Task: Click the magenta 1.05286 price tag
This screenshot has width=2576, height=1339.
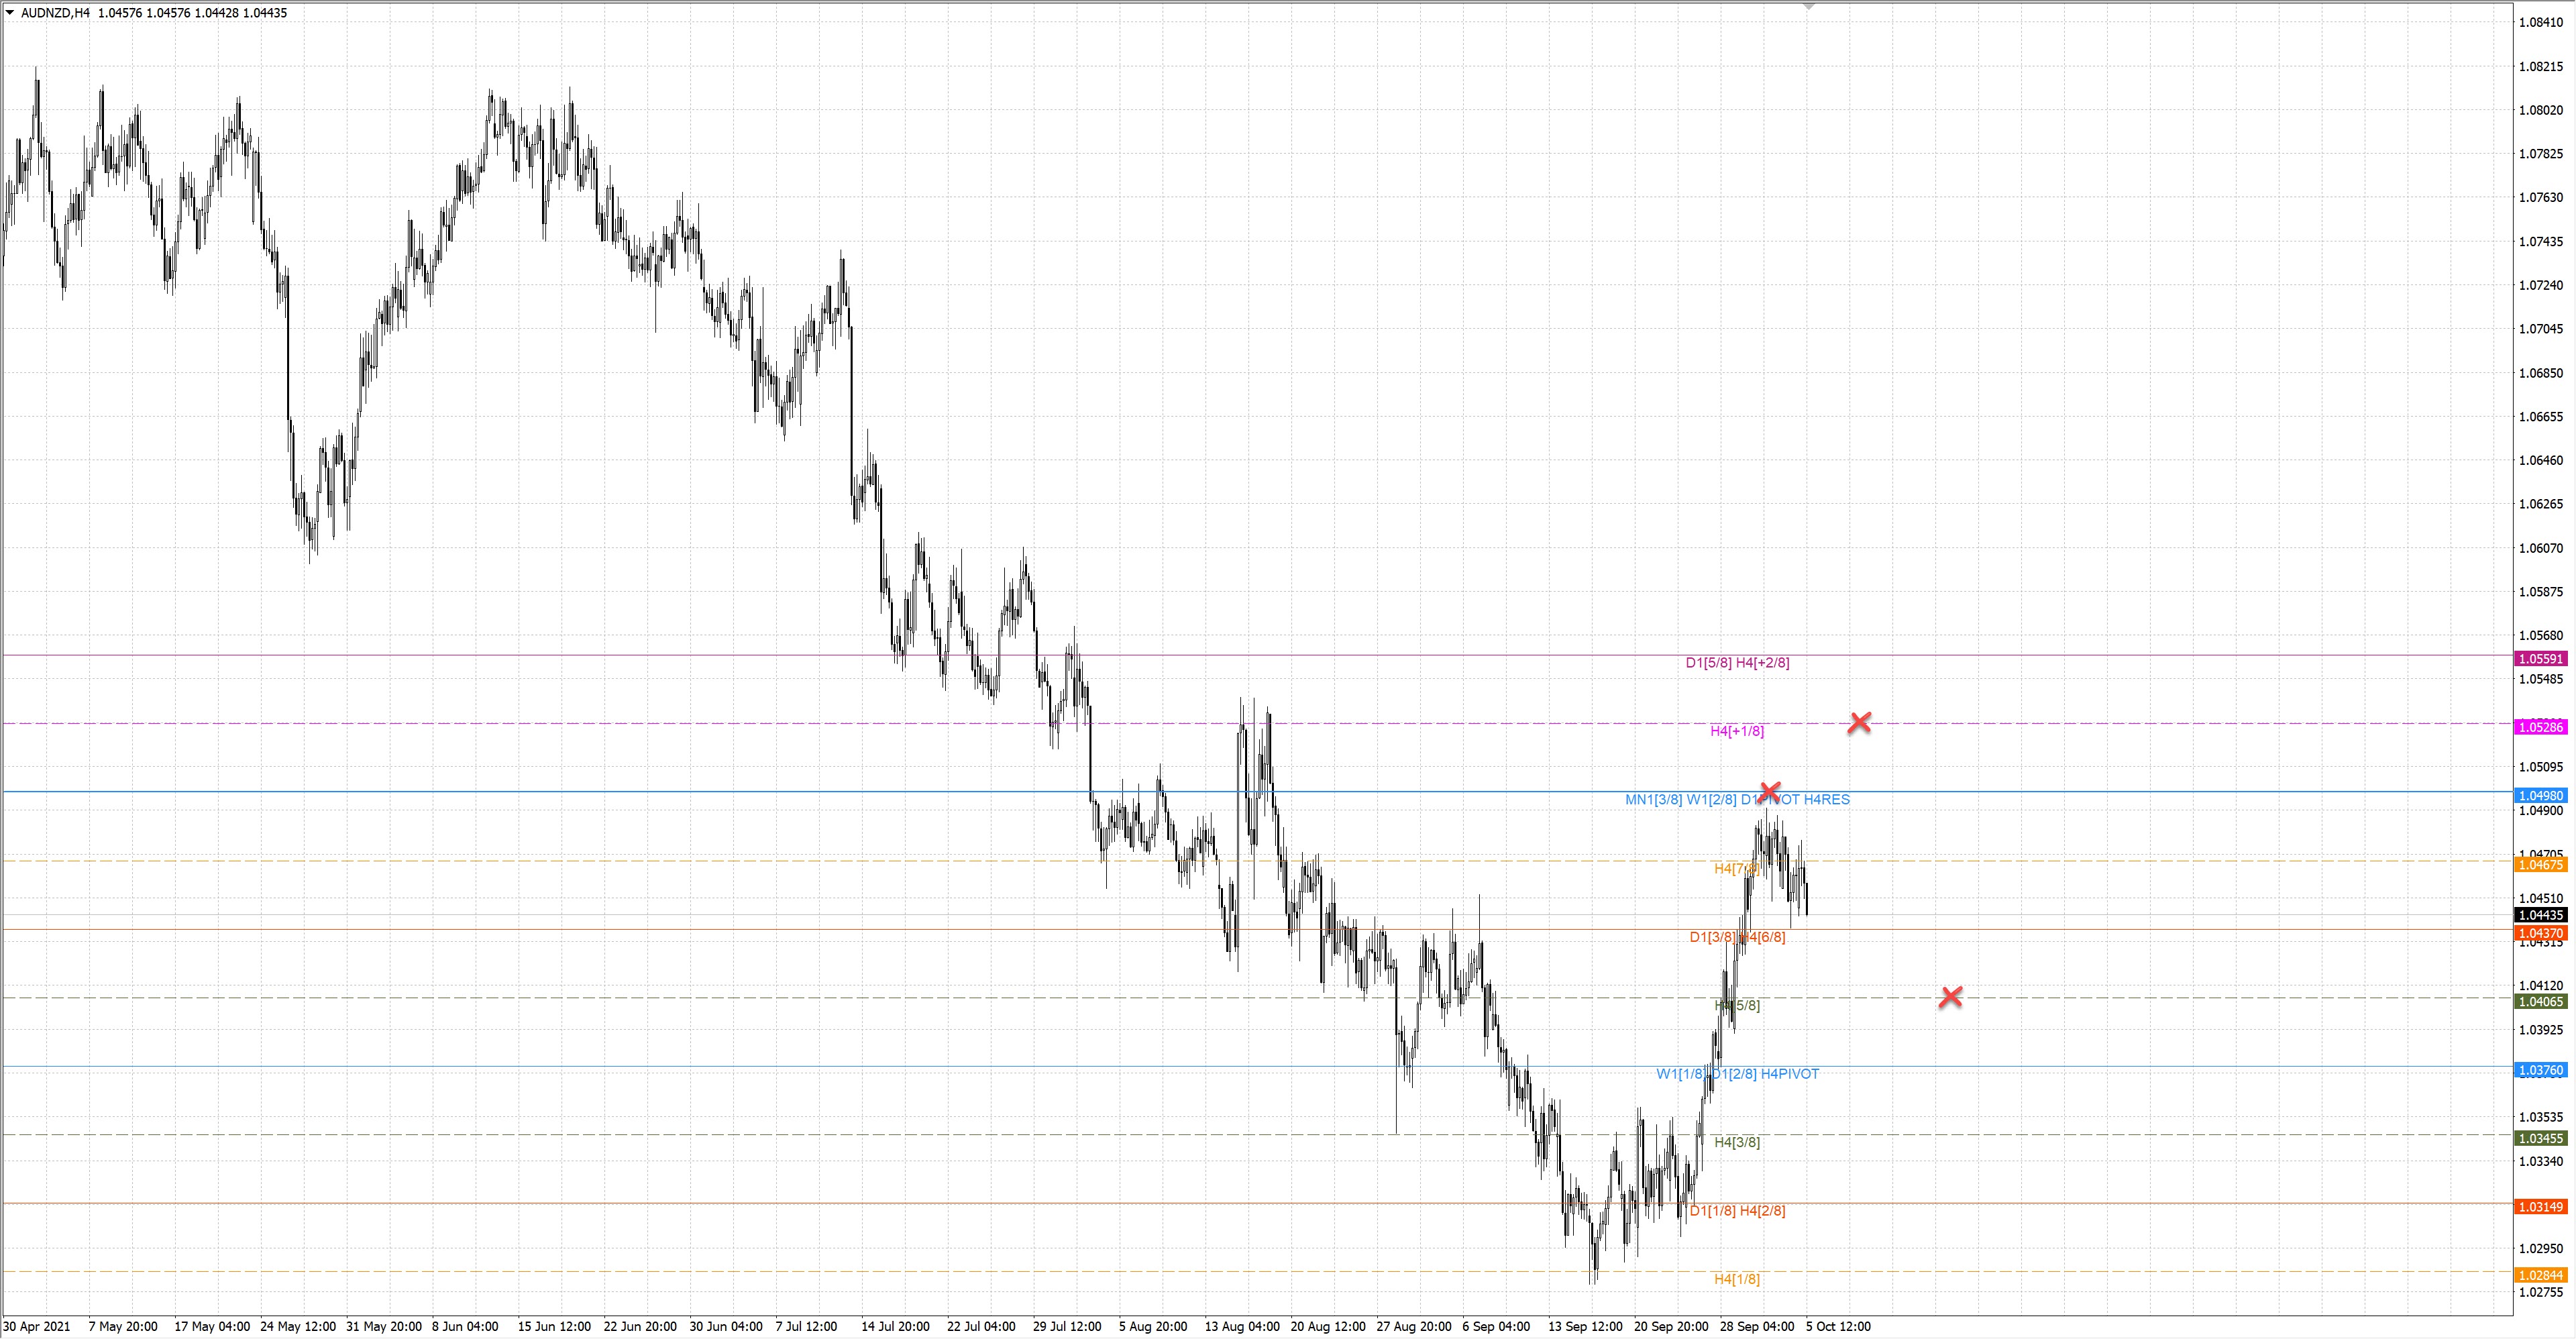Action: point(2540,727)
